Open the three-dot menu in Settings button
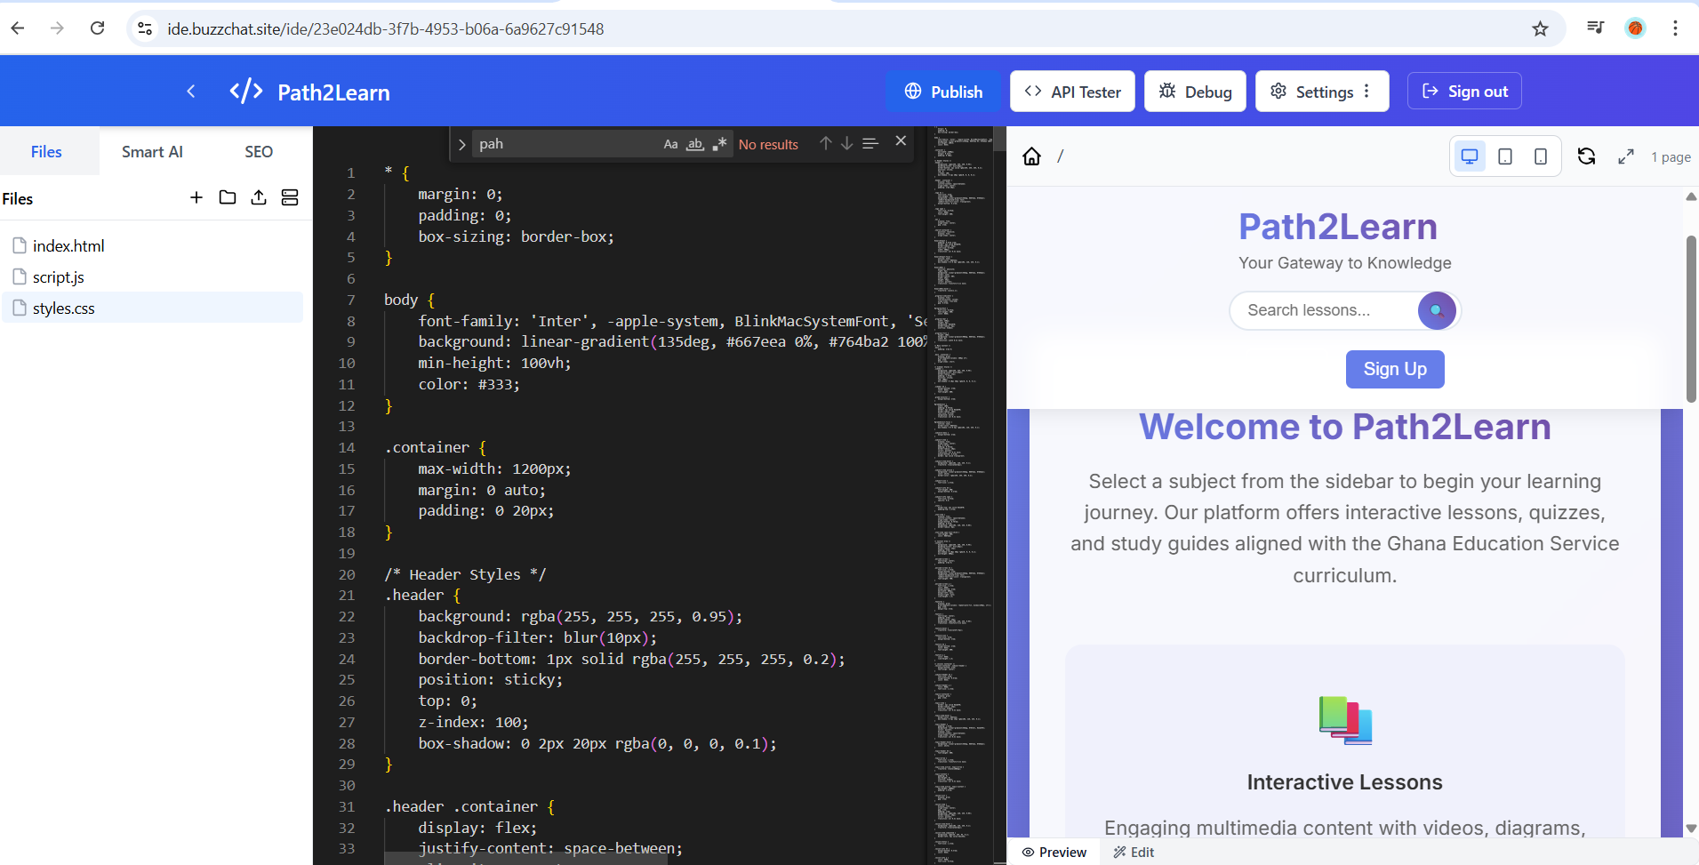The image size is (1699, 865). (x=1366, y=92)
